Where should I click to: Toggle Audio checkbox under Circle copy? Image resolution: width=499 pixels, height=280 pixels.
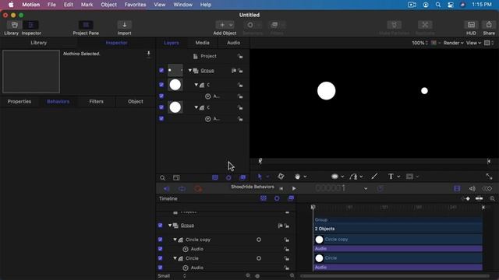[160, 249]
